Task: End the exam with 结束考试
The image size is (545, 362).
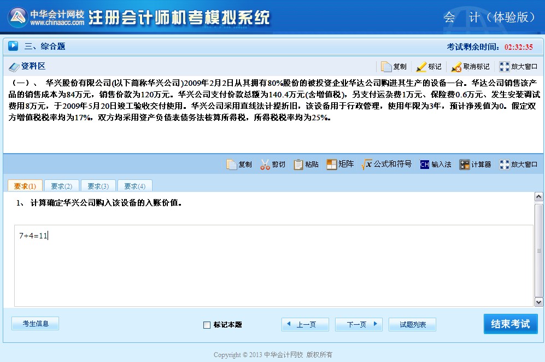Action: 510,324
